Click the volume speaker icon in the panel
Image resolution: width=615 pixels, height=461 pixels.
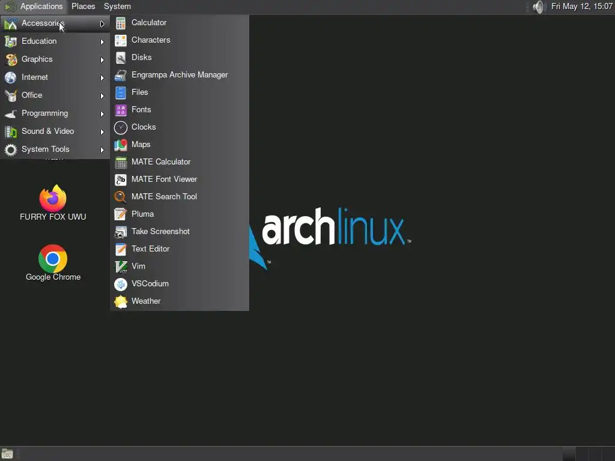pos(540,7)
